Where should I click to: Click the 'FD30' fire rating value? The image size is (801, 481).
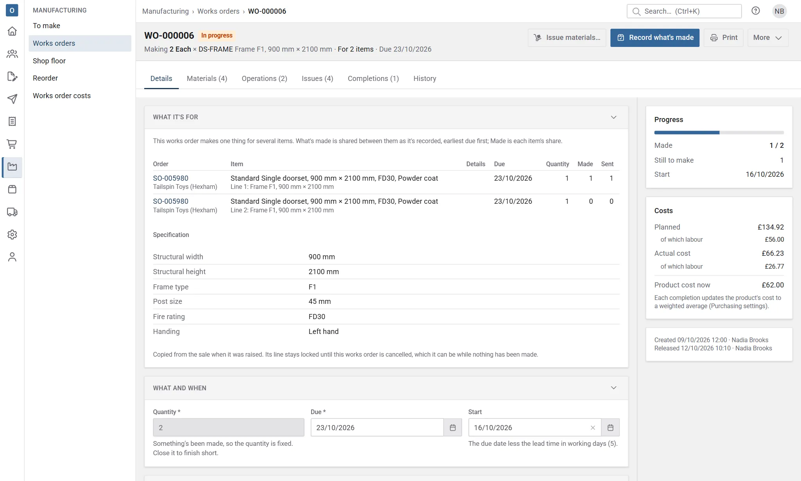pyautogui.click(x=317, y=317)
